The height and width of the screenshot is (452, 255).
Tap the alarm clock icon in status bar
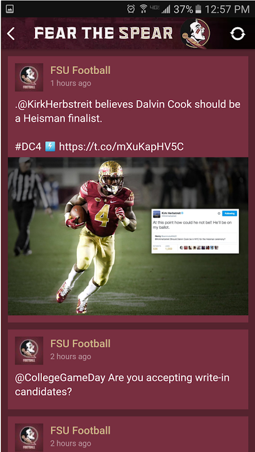coord(131,9)
